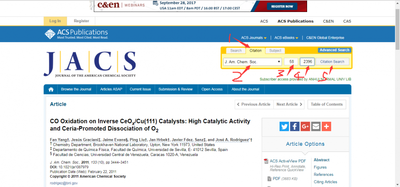The image size is (400, 187).
Task: Jump to the Figures section
Action: coord(320,167)
